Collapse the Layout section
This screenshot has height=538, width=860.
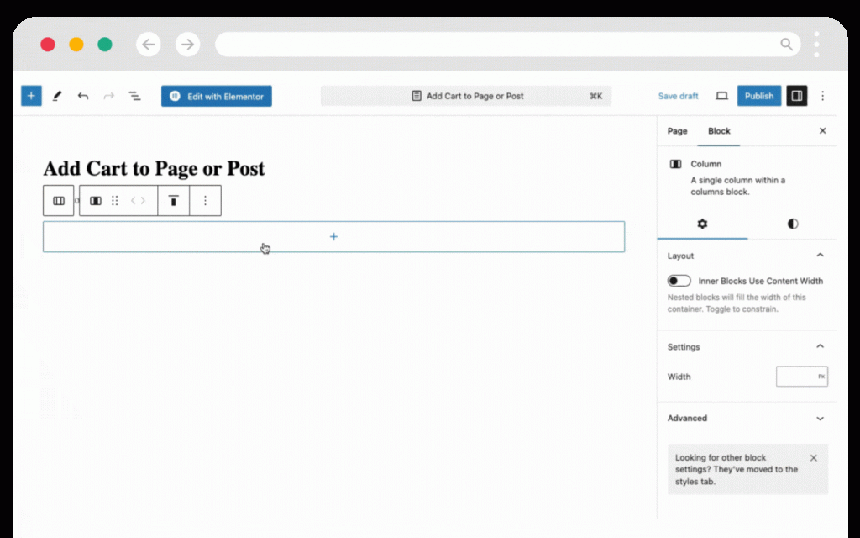click(x=820, y=256)
